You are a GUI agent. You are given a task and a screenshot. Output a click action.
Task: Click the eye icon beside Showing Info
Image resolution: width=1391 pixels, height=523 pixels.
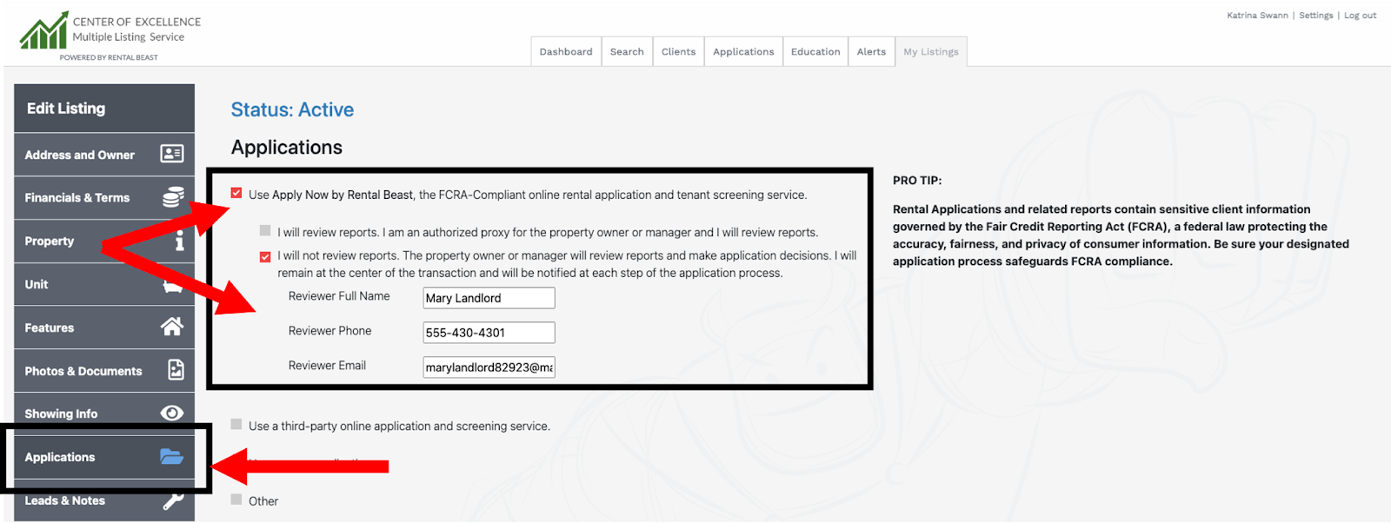(172, 414)
